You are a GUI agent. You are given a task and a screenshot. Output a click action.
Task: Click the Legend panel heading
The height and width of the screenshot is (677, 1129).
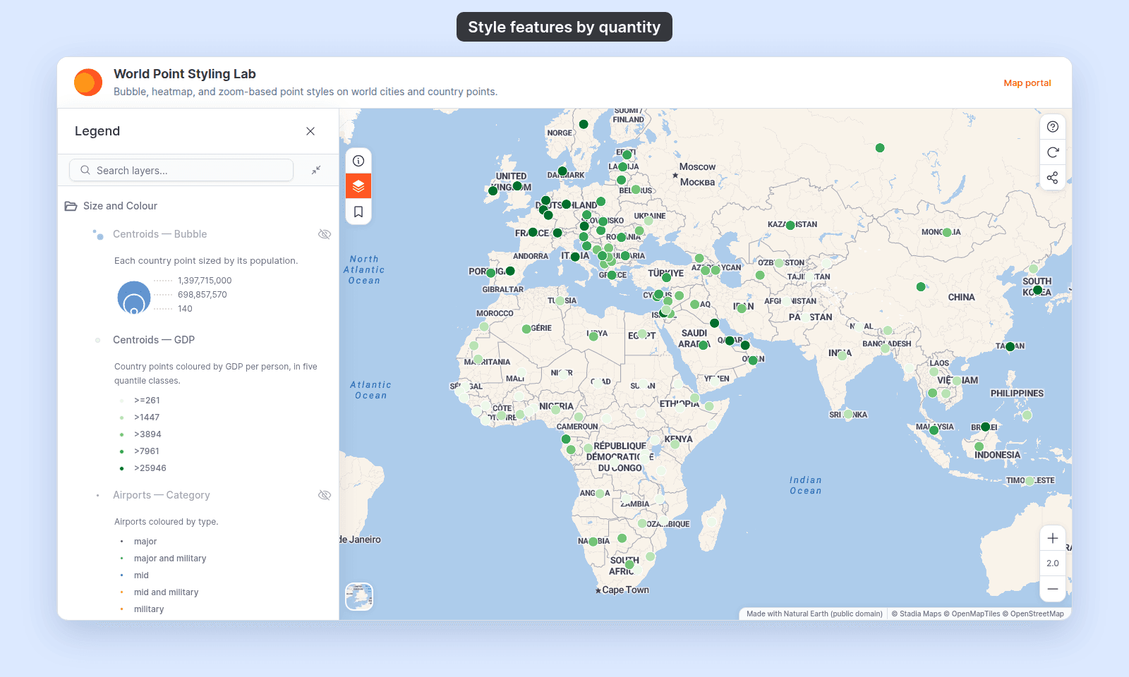coord(97,131)
